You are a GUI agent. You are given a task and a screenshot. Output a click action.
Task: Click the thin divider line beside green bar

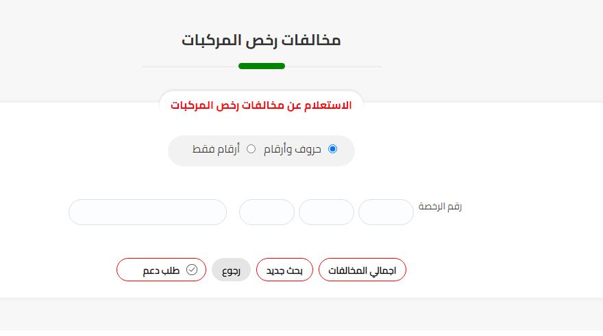point(333,66)
